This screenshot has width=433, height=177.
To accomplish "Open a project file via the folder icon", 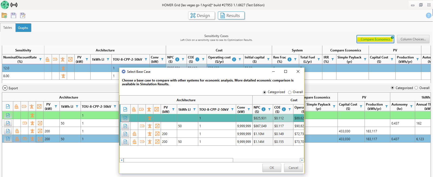I will (4, 15).
